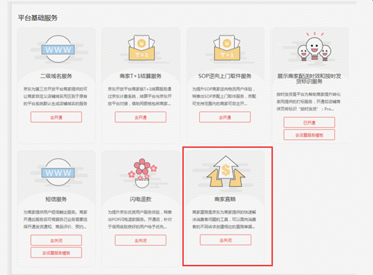Open the 闪电退款 title link
This screenshot has height=275, width=373.
[141, 199]
